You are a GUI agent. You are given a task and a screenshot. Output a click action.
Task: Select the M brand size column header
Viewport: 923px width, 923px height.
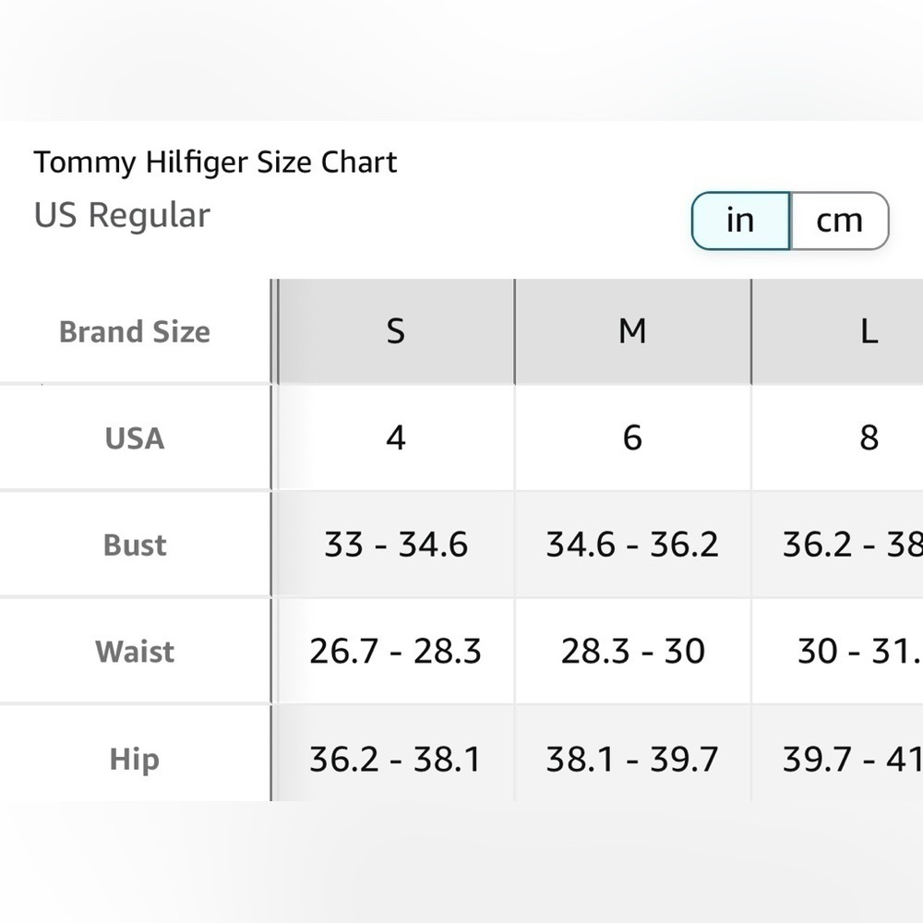(x=633, y=331)
